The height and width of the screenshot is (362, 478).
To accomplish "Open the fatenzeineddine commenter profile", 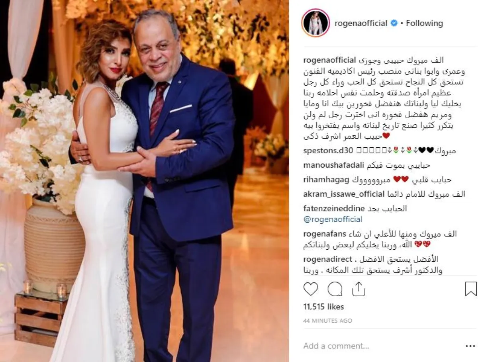I will click(334, 208).
